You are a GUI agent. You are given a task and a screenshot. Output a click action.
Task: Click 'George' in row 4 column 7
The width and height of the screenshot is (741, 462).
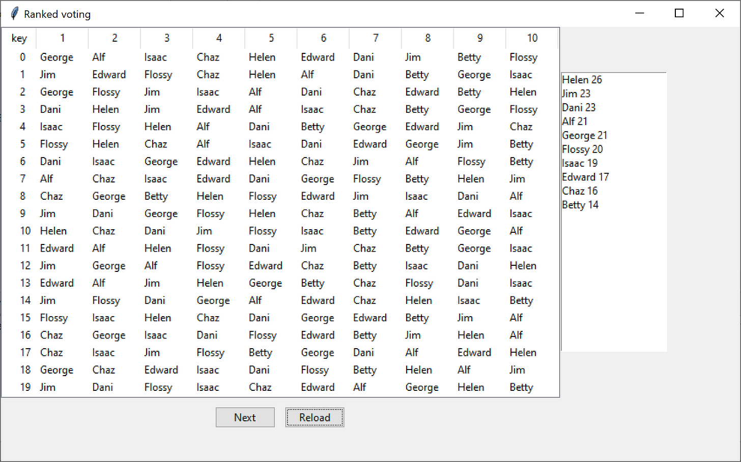coord(369,127)
